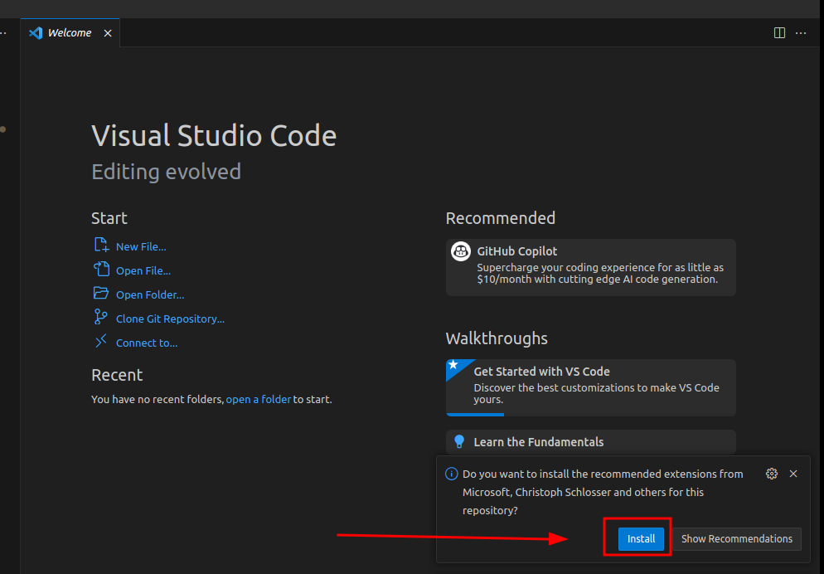The image size is (824, 574).
Task: Click the Connect to remote icon
Action: (101, 342)
